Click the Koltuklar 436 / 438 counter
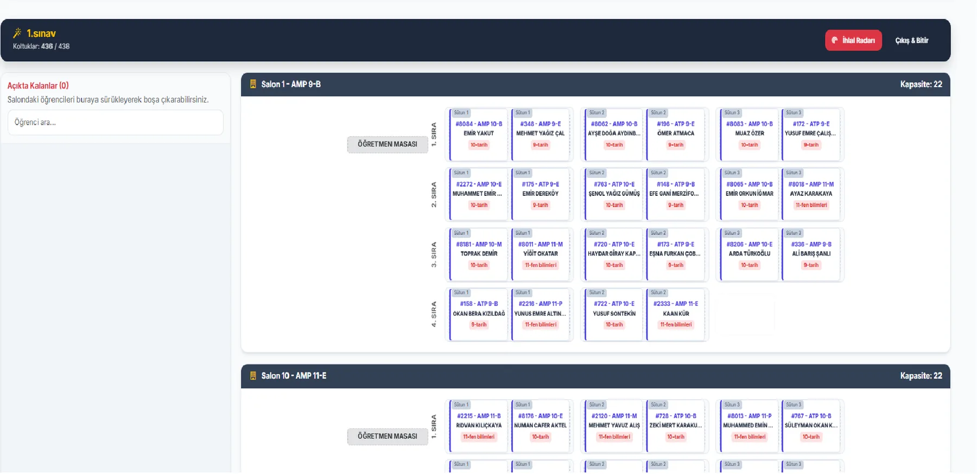Screen dimensions: 977x474 (x=41, y=46)
